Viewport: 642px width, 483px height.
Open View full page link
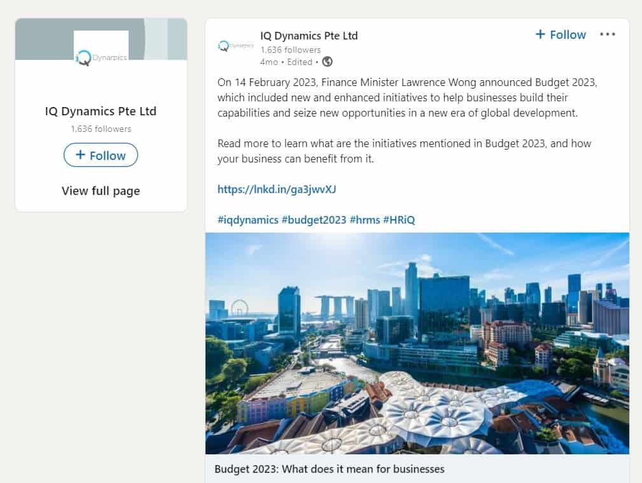(101, 191)
